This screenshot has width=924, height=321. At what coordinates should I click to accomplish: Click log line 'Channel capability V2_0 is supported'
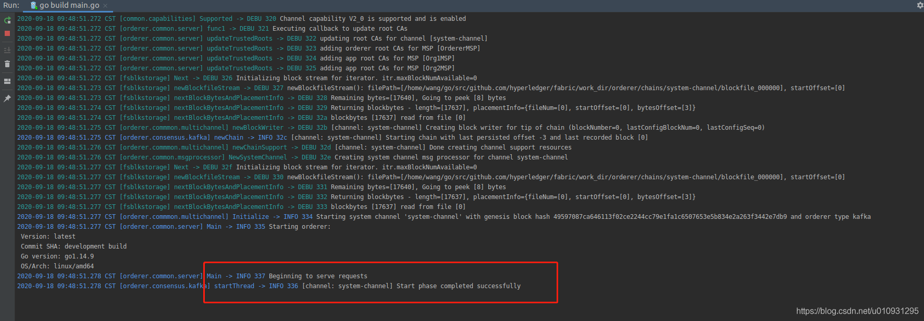click(x=242, y=19)
